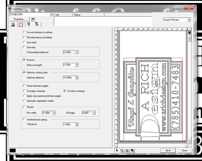This screenshot has width=202, height=161.
Task: Click the Properties... button
Action: pos(19,19)
